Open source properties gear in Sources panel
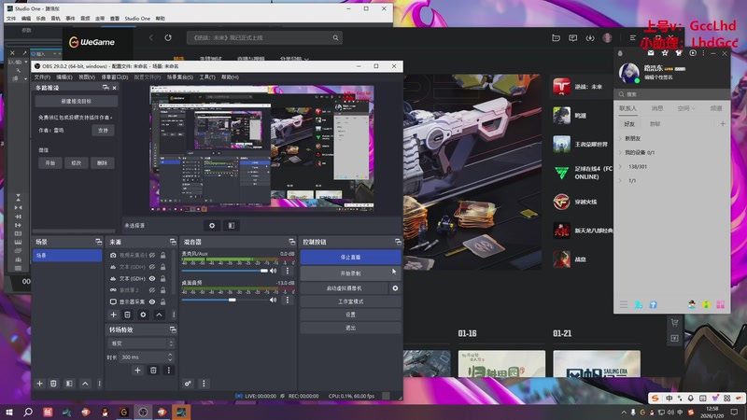Viewport: 747px width, 420px height. point(143,315)
